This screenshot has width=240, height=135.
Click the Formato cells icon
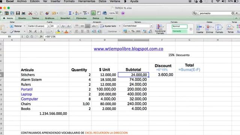(218, 27)
